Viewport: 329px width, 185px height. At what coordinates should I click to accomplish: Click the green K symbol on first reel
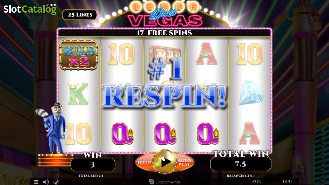click(79, 93)
